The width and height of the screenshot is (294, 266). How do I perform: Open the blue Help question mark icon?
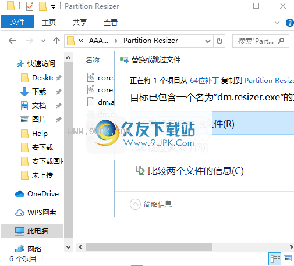click(290, 23)
